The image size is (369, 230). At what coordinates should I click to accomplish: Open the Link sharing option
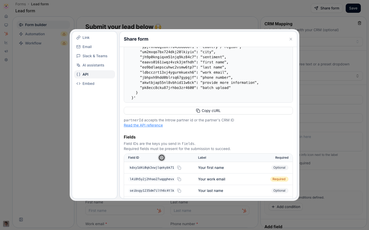pyautogui.click(x=95, y=38)
